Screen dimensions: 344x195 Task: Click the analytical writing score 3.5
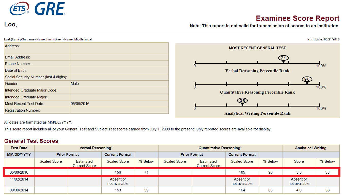tap(299, 172)
